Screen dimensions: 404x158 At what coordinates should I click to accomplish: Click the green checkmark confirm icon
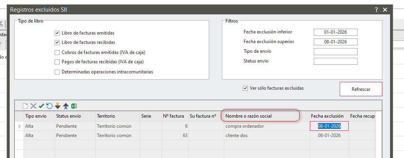point(41,106)
